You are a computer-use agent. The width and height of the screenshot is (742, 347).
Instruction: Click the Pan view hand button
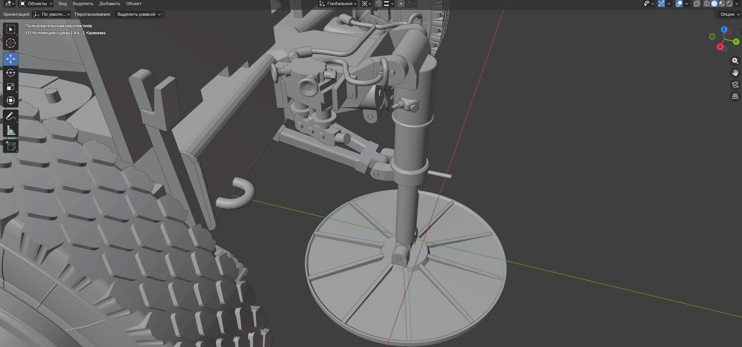point(735,73)
